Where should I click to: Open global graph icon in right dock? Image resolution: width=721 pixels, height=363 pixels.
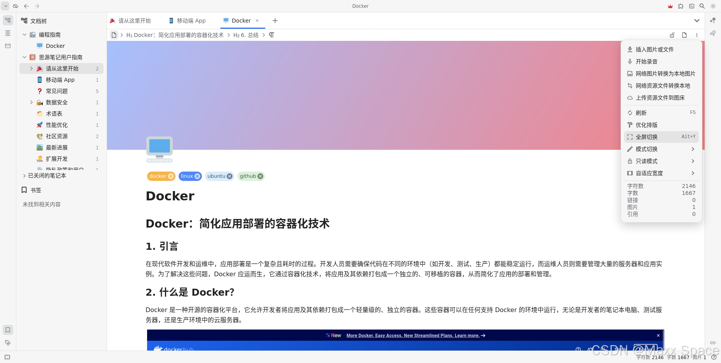(713, 33)
